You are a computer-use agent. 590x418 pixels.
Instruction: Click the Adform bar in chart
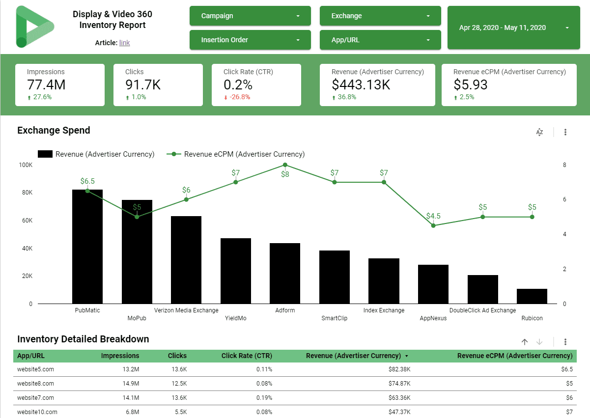[285, 273]
